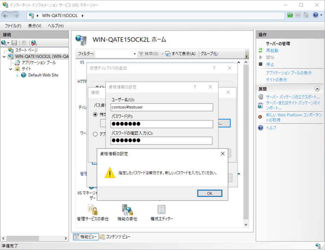The image size is (325, 250).
Task: Click the アプリケーション プールの表示 link
Action: click(289, 73)
